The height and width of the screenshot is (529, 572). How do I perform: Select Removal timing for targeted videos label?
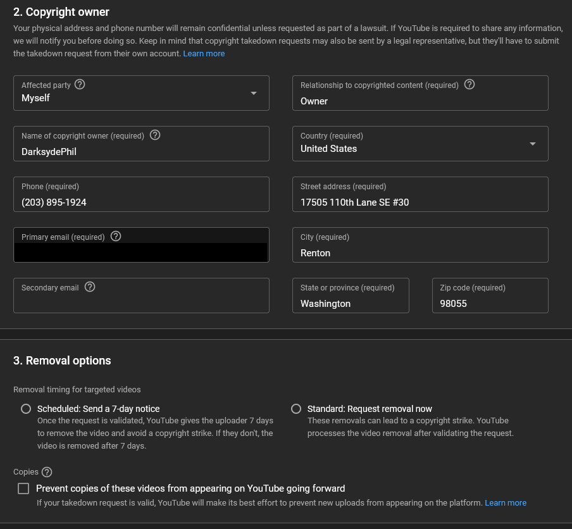[77, 390]
